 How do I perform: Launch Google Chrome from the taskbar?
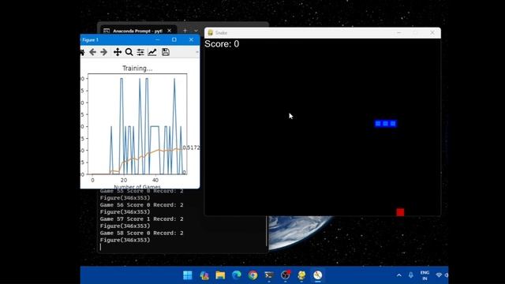[x=252, y=275]
